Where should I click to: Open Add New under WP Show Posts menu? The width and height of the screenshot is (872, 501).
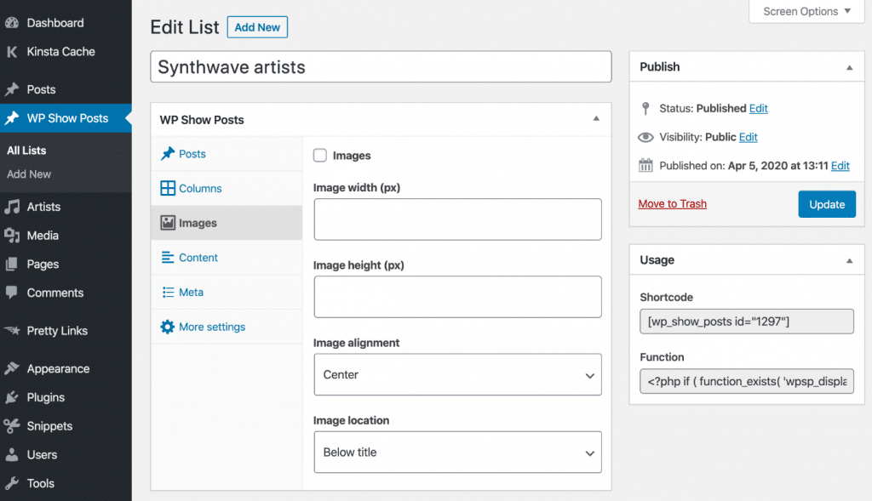click(x=29, y=174)
